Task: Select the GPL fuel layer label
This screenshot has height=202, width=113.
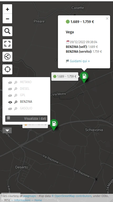Action: (23, 95)
